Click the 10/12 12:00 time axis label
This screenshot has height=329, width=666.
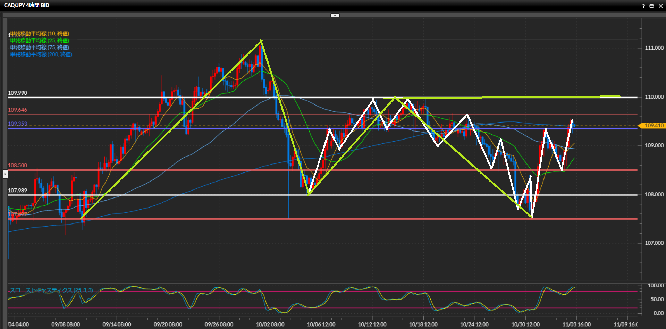372,324
